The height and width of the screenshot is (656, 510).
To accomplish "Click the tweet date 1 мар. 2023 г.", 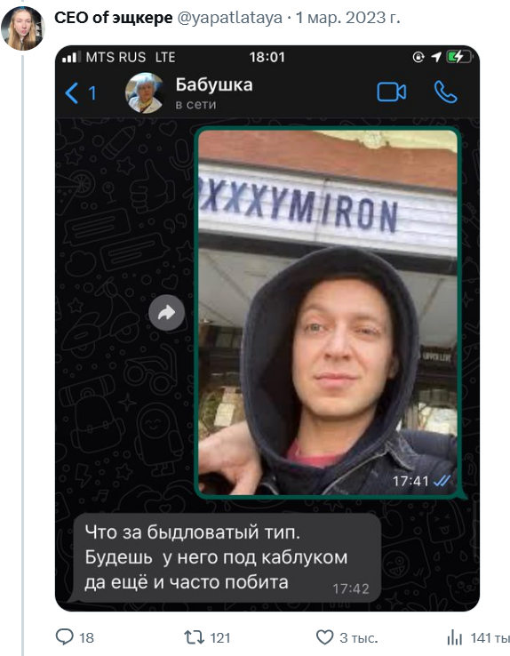I will (x=347, y=18).
